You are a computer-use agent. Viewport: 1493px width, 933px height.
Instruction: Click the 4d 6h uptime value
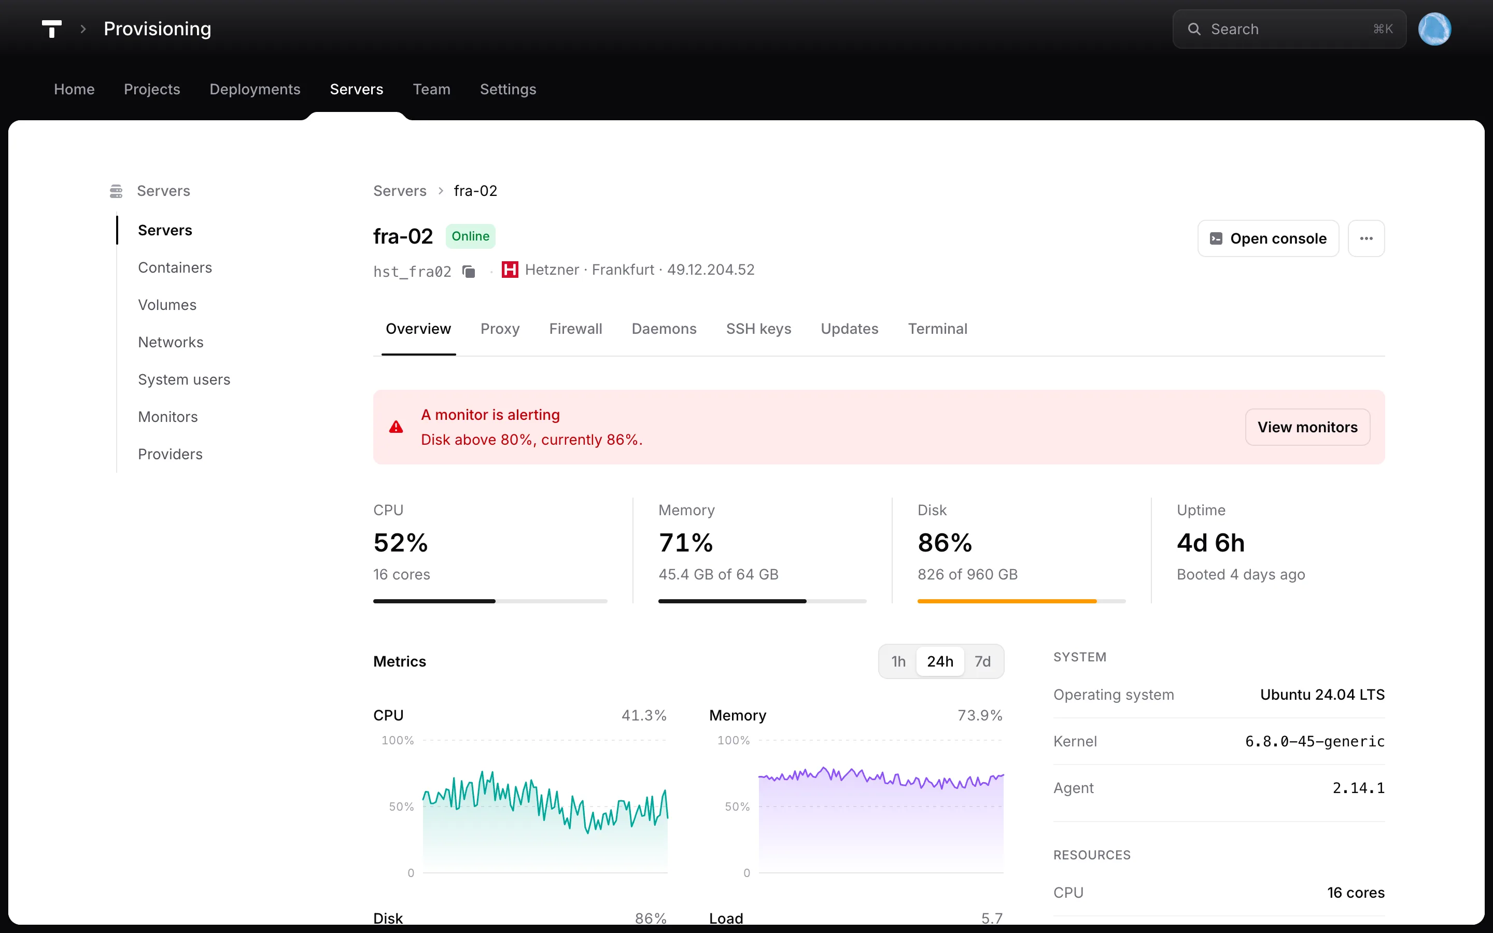click(1210, 543)
